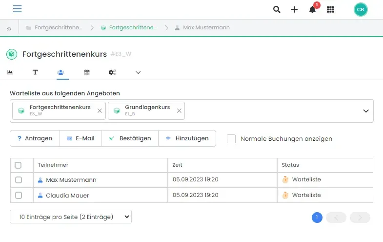Click the history back icon in breadcrumb bar
This screenshot has width=383, height=242.
9,29
